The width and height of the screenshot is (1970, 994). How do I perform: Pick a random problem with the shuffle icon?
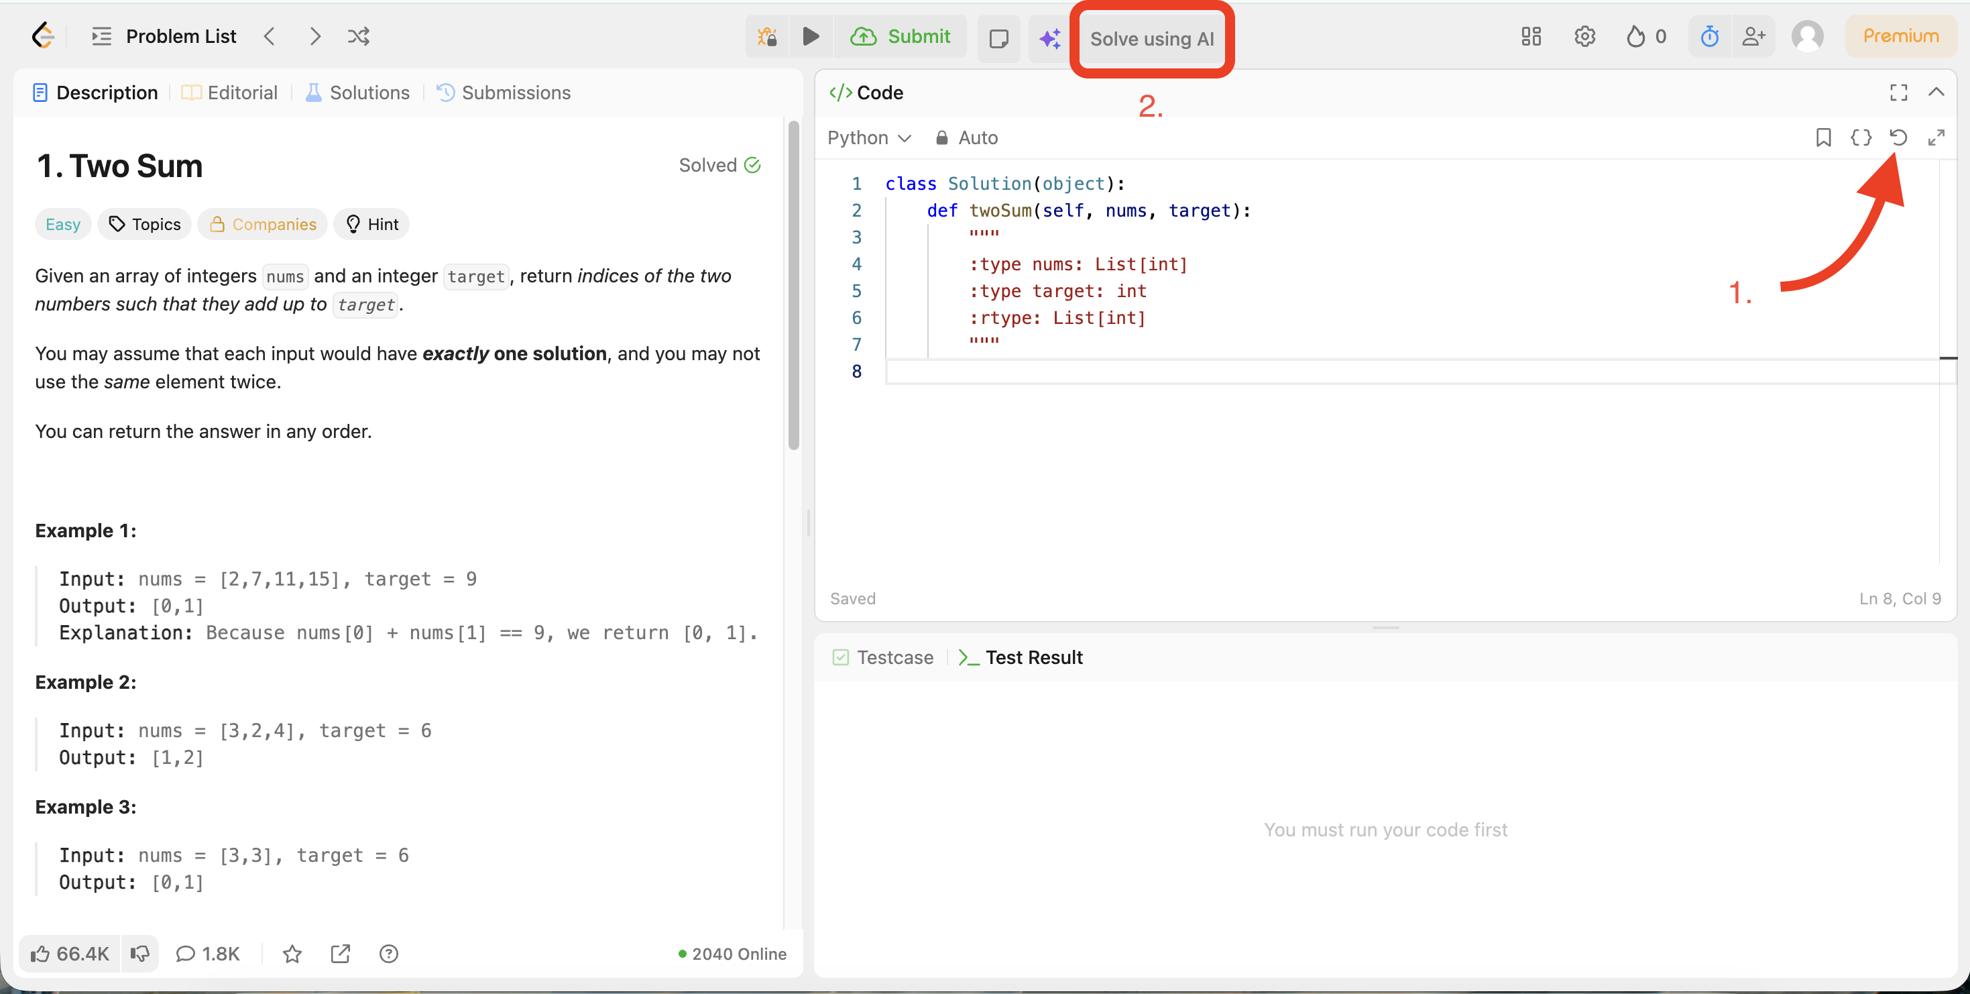click(x=359, y=36)
